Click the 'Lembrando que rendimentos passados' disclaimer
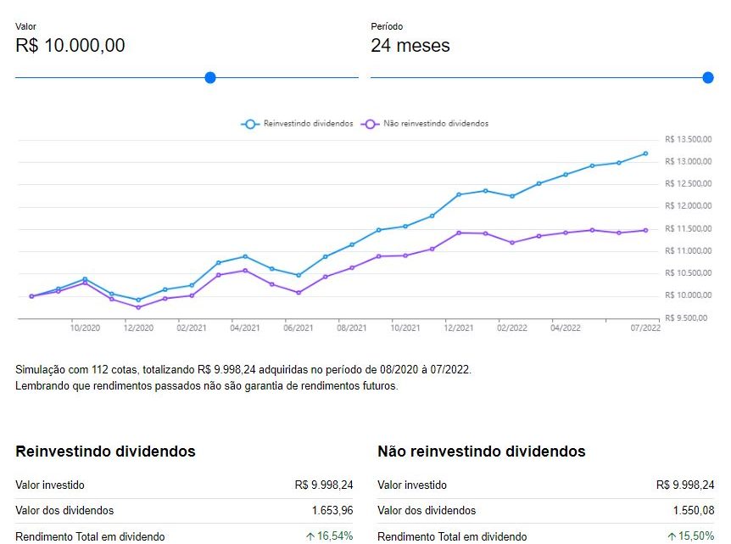The width and height of the screenshot is (731, 544). 207,386
